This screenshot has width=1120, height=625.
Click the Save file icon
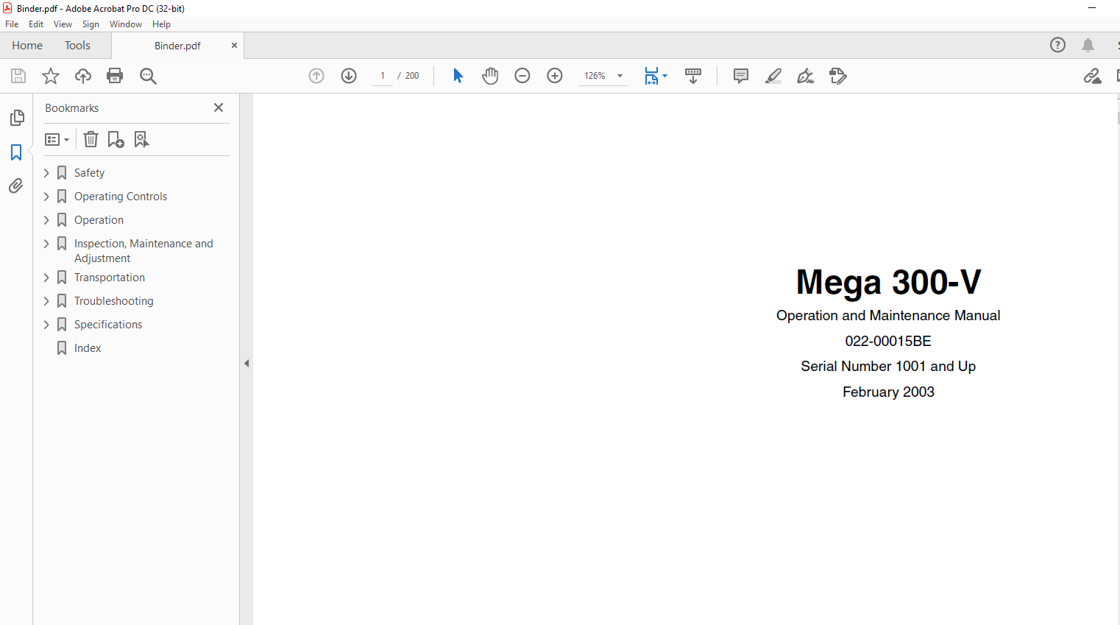pos(18,76)
